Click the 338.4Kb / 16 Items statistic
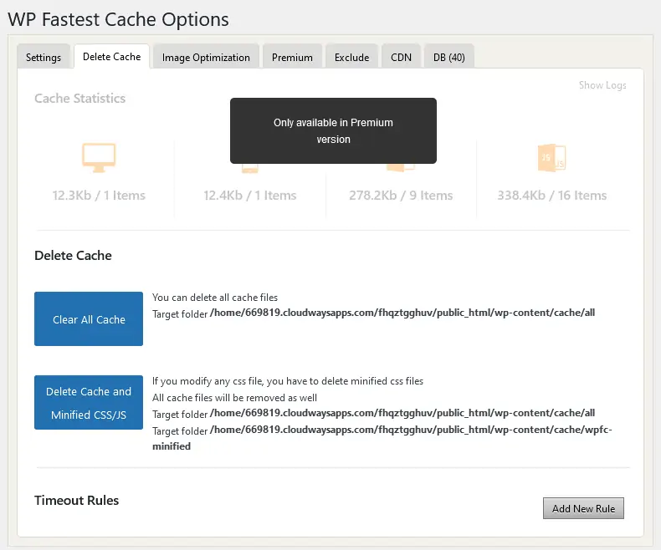Image resolution: width=661 pixels, height=550 pixels. [551, 196]
